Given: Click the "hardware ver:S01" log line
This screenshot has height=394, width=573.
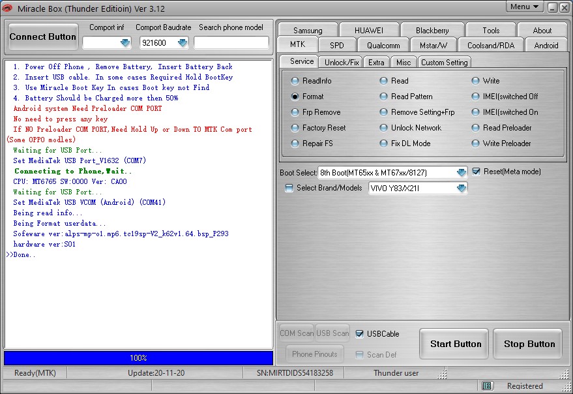Looking at the screenshot, I should (x=44, y=244).
